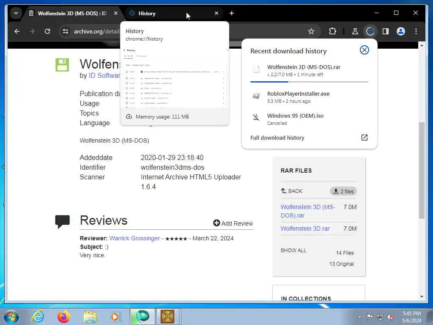Open the tab search dropdown arrow
Image resolution: width=433 pixels, height=325 pixels.
pyautogui.click(x=16, y=13)
